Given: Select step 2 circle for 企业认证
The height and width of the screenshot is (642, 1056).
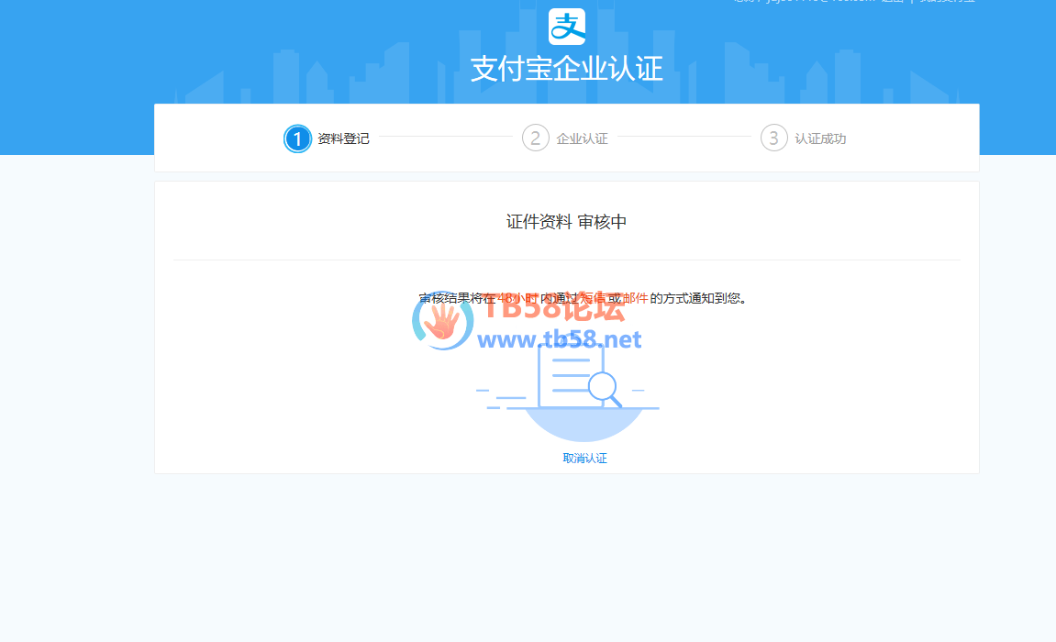Looking at the screenshot, I should [536, 138].
